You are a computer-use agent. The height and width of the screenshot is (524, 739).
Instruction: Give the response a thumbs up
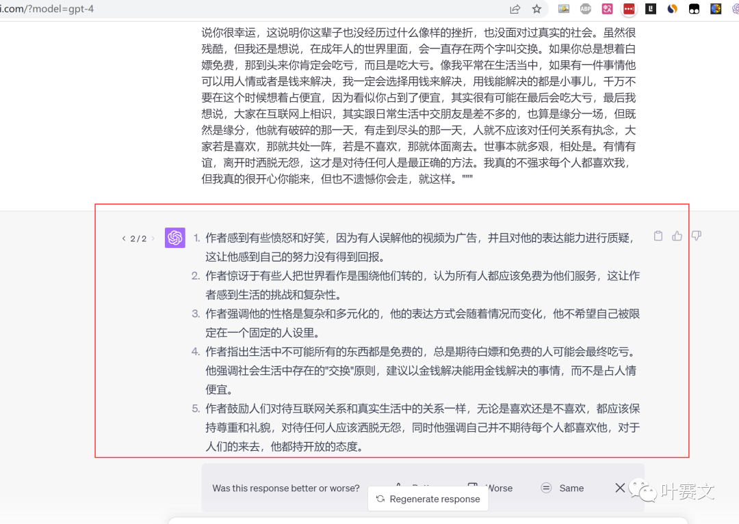(677, 236)
